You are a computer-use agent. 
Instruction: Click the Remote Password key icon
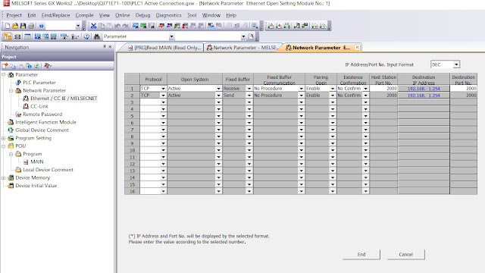[18, 115]
